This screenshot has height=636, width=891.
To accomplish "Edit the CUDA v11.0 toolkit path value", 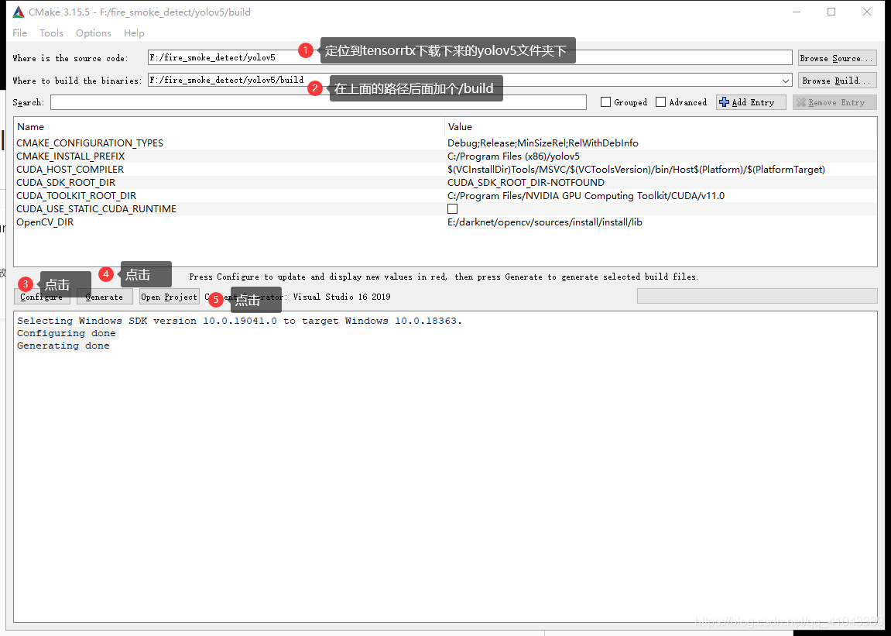I will click(586, 196).
